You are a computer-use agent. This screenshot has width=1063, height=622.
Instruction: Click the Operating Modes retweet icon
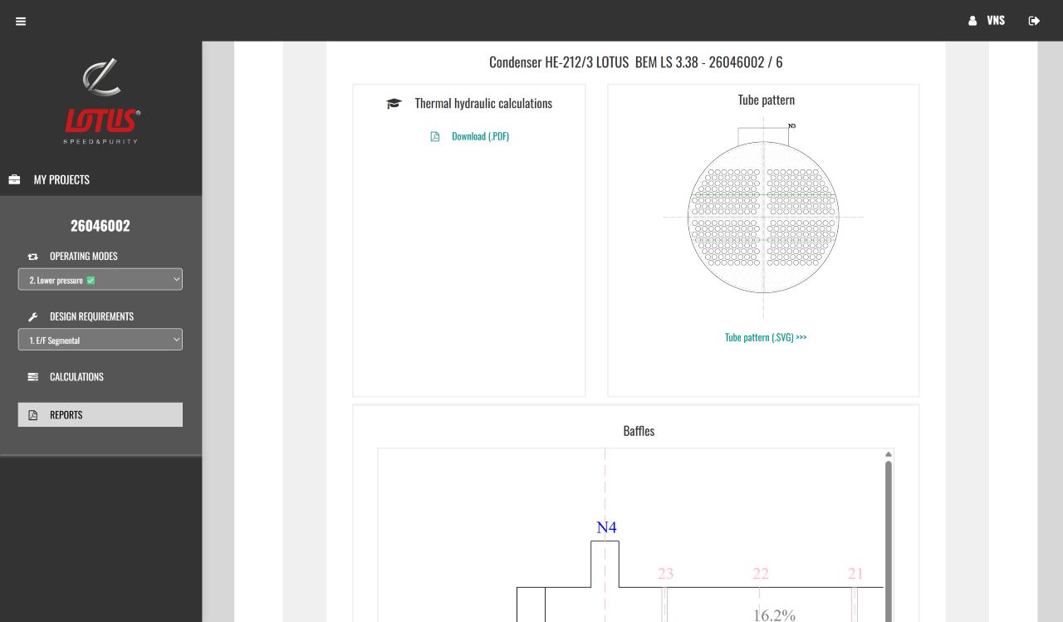tap(33, 257)
